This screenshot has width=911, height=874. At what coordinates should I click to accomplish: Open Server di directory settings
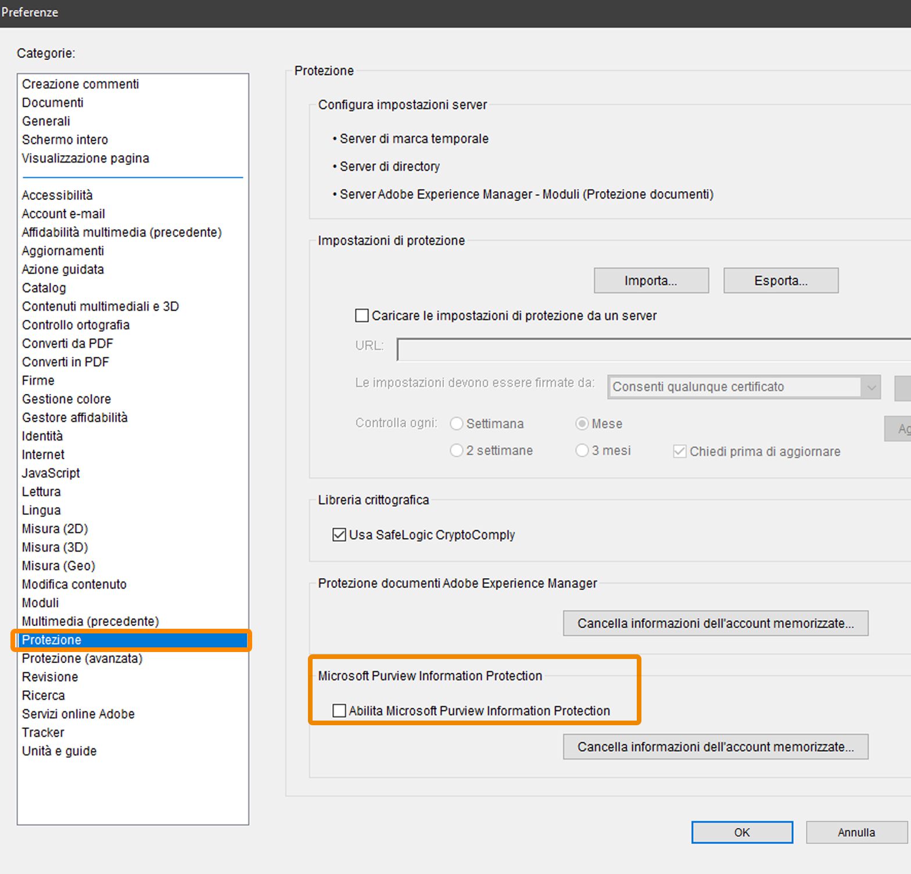tap(390, 167)
